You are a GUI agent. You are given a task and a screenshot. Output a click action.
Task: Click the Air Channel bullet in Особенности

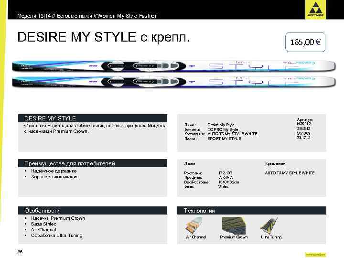pyautogui.click(x=43, y=230)
